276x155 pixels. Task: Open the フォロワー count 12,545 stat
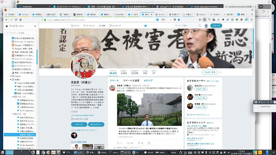tap(135, 72)
